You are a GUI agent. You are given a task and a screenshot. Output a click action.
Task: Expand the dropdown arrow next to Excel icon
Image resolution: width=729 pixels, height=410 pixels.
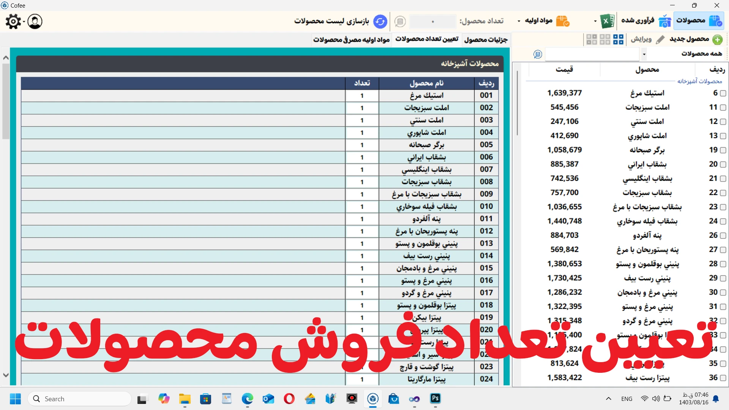(x=595, y=21)
